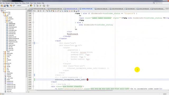Collapse code fold on line 194

tap(33, 13)
